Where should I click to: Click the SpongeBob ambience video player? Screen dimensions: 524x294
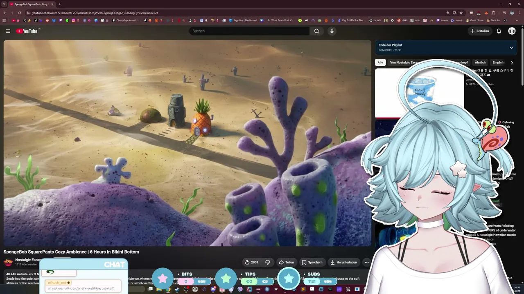(187, 143)
